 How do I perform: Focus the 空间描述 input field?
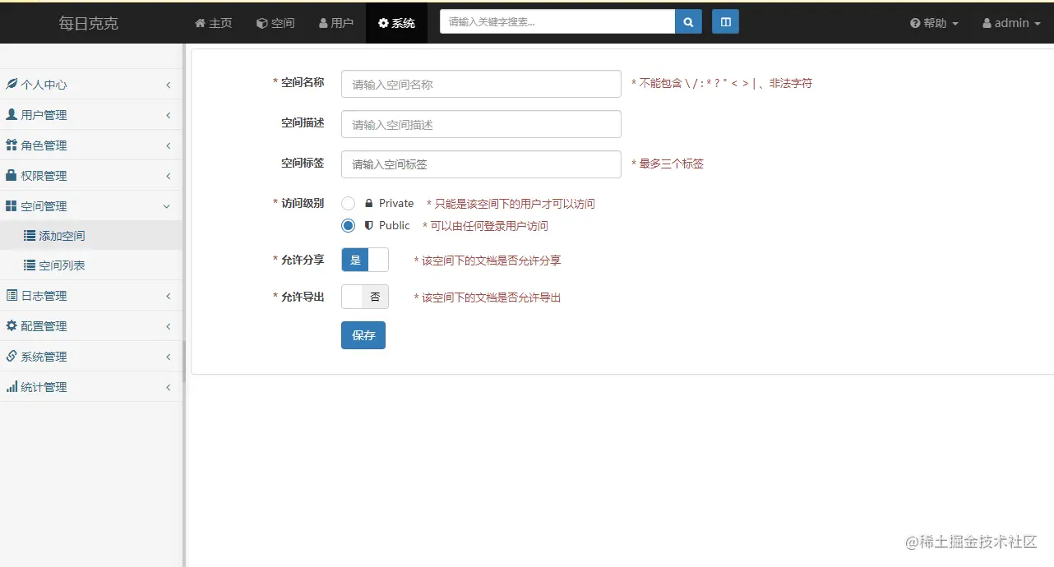(x=481, y=124)
